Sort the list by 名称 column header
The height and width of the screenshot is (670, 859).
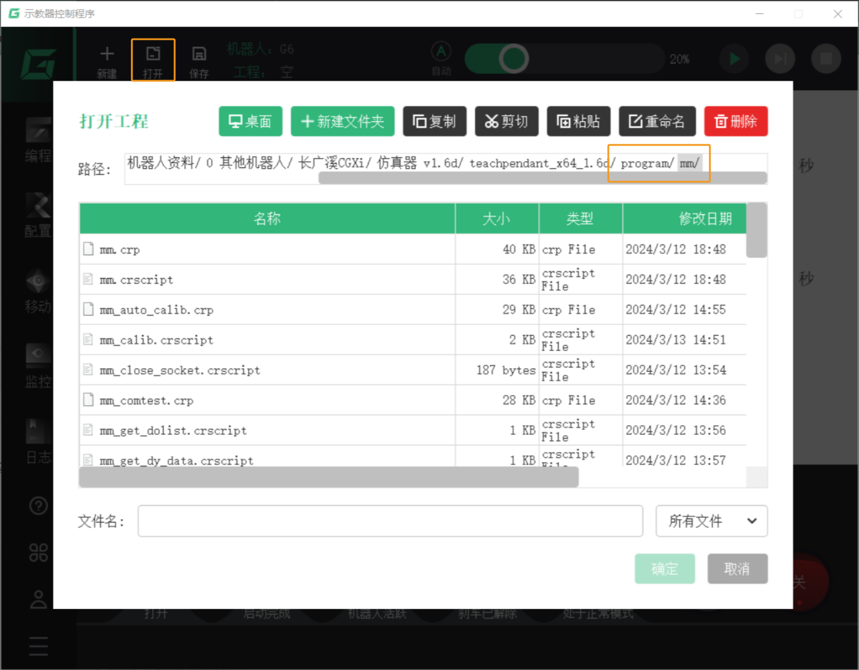click(x=267, y=219)
